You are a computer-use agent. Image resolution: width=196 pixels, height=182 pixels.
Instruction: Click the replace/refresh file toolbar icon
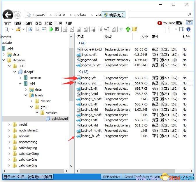point(113,30)
